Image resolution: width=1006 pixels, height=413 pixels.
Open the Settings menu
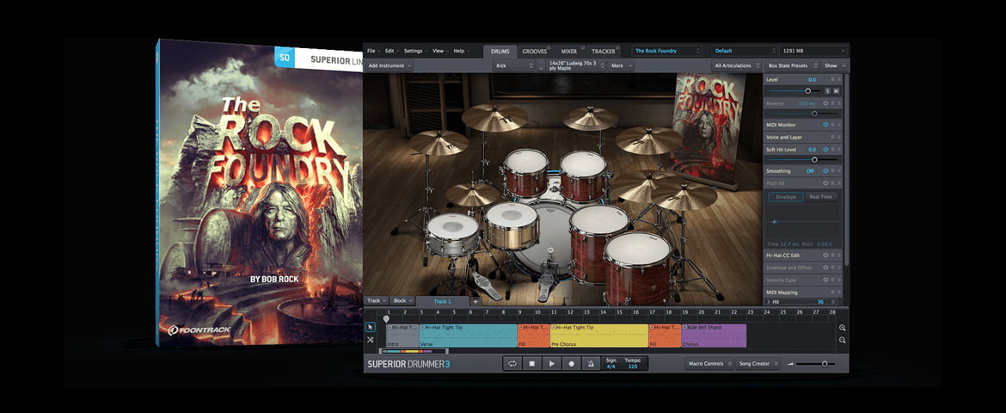point(415,51)
